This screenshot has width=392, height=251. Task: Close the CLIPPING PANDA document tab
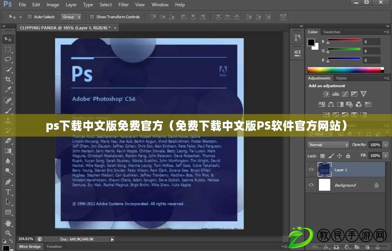115,28
